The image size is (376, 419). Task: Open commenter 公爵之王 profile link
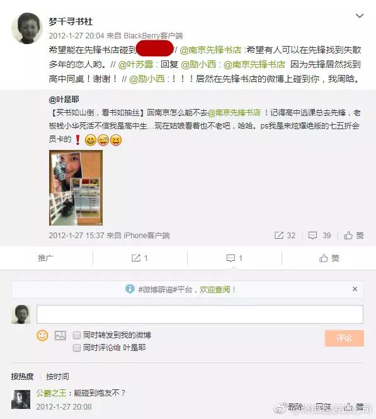coord(51,393)
